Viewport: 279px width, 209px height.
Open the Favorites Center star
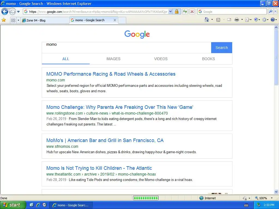(4, 20)
